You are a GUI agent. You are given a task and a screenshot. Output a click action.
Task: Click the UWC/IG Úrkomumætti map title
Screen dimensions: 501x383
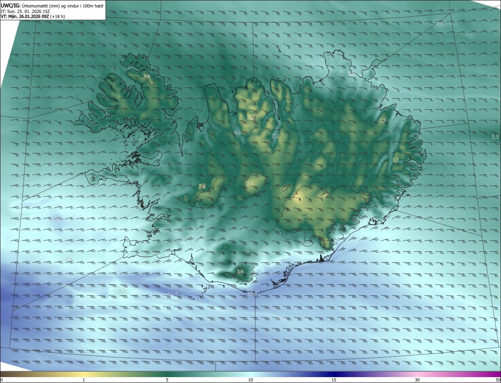click(52, 5)
